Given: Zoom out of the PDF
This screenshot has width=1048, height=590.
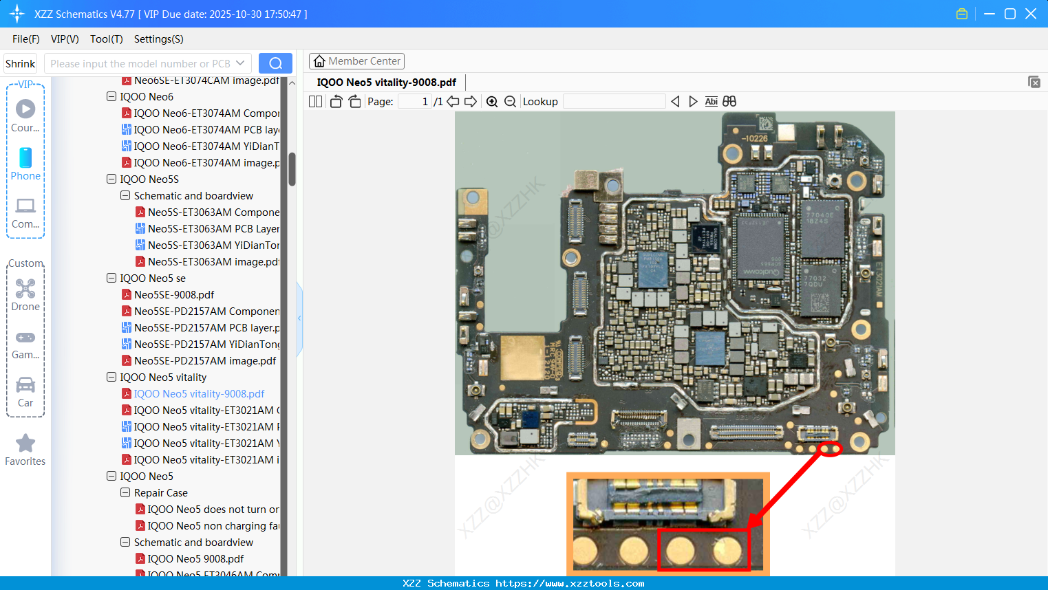Looking at the screenshot, I should pos(510,102).
